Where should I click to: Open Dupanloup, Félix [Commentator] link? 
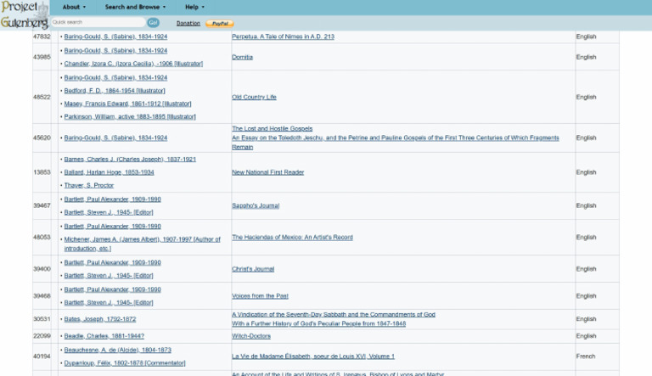tap(125, 363)
